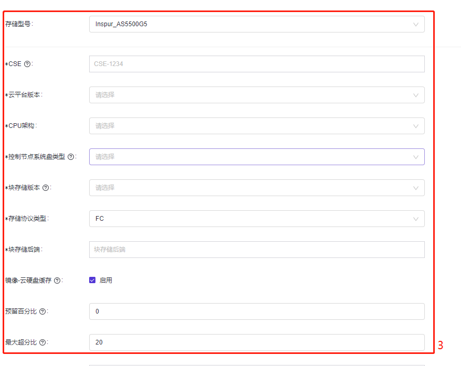Click the CSE input field
Screen dimensions: 461x366
[256, 64]
